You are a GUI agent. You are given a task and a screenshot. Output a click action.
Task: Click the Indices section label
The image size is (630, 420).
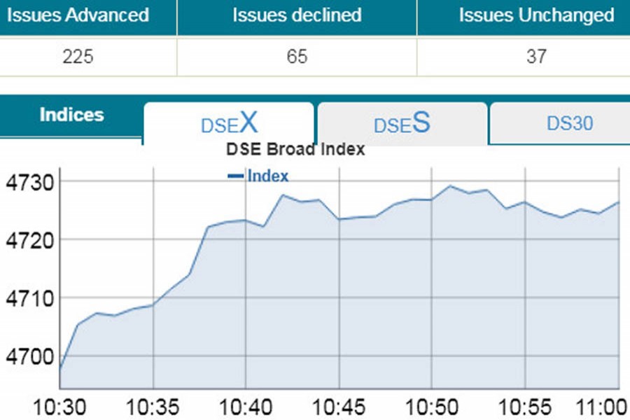point(71,115)
